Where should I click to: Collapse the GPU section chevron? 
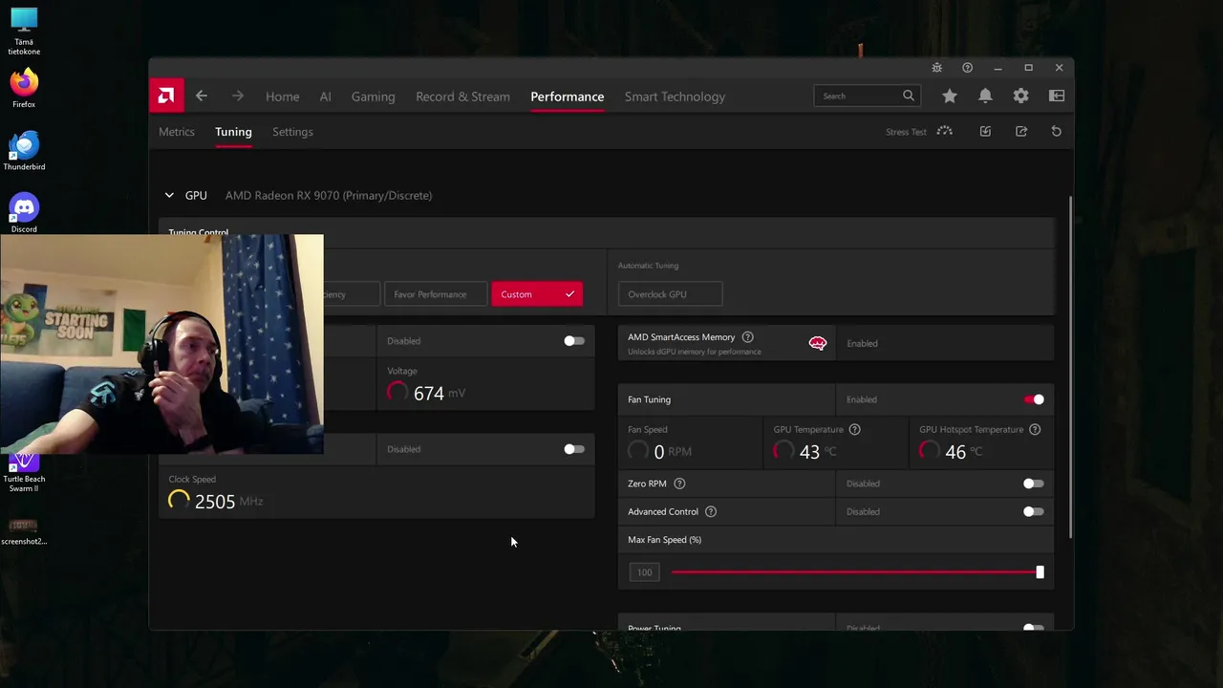(x=169, y=195)
